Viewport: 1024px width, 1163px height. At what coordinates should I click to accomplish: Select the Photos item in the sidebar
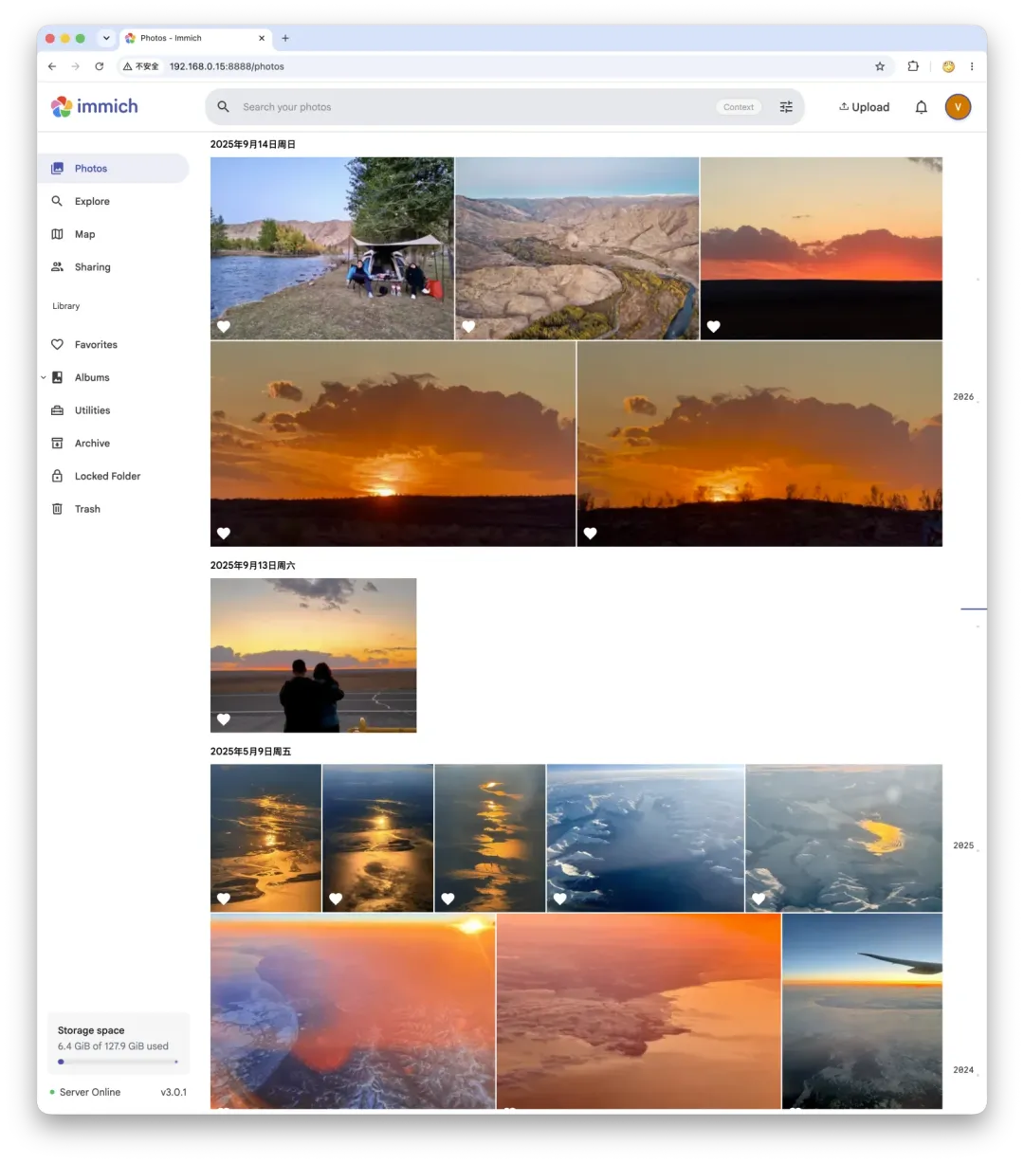click(x=114, y=169)
